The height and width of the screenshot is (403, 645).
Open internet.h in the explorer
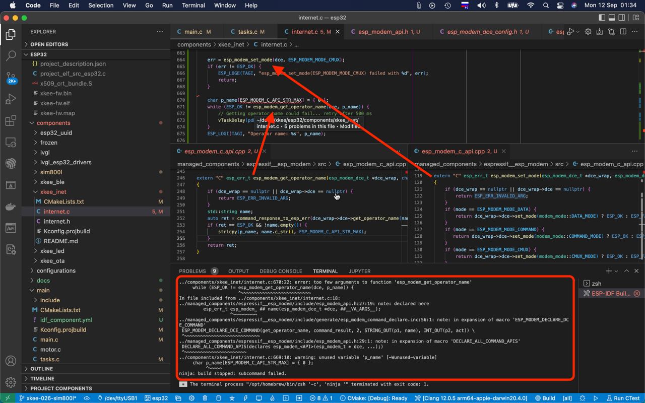click(57, 221)
